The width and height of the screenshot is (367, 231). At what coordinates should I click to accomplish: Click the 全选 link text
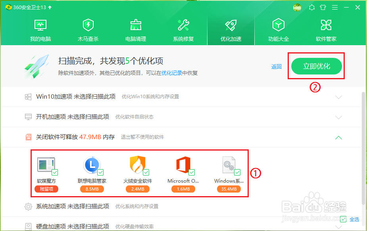coord(354,219)
